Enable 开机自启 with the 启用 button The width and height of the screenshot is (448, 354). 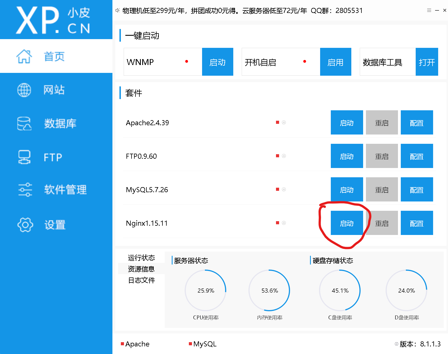tap(336, 62)
